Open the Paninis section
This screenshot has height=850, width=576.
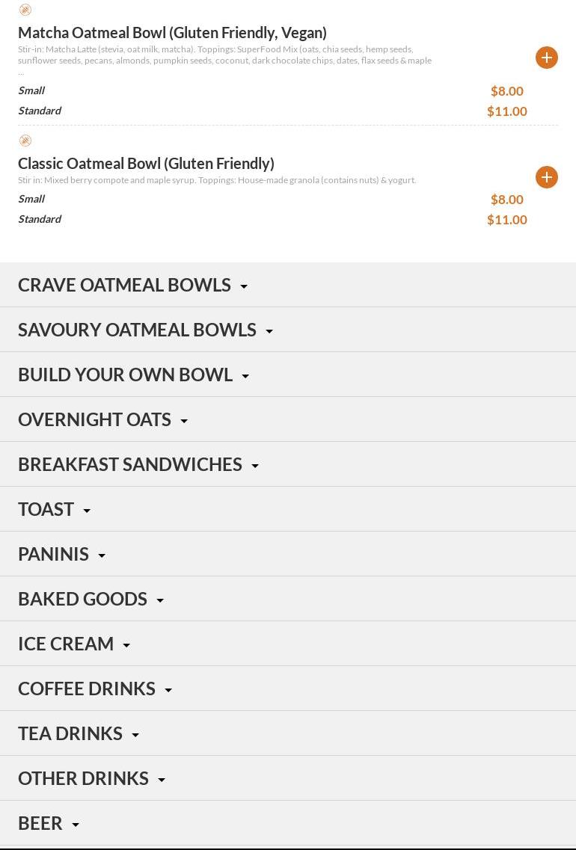(288, 554)
